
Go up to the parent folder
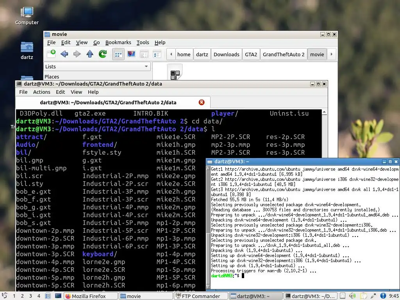pyautogui.click(x=90, y=54)
